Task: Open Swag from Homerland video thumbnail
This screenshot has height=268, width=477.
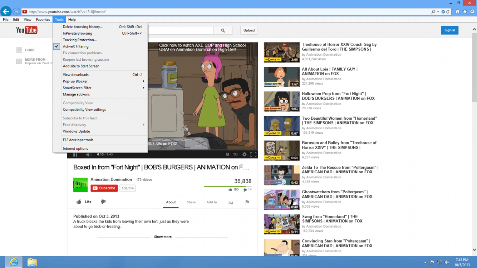Action: 282,224
